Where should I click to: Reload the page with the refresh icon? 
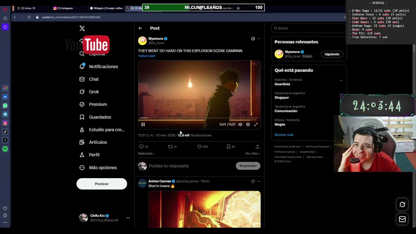tap(29, 17)
